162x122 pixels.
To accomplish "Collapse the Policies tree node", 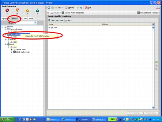I will [6, 40].
